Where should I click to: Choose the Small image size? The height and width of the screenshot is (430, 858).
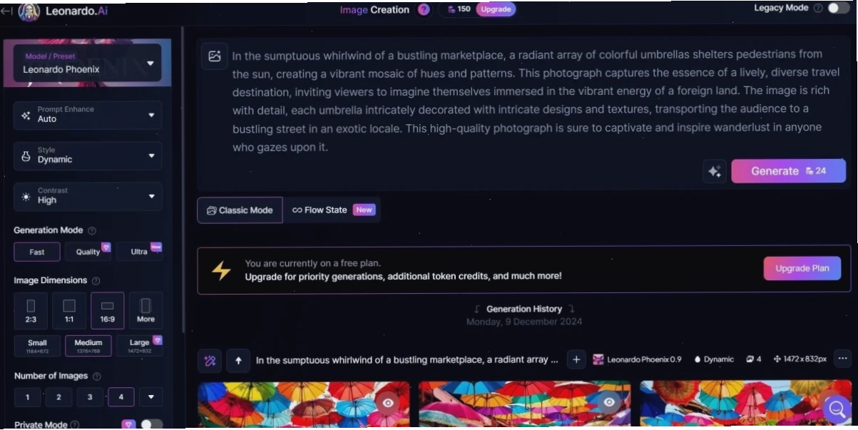point(37,346)
